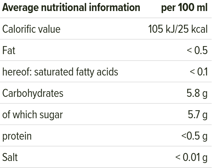Select the "saturated fatty acids" text

(x=76, y=72)
